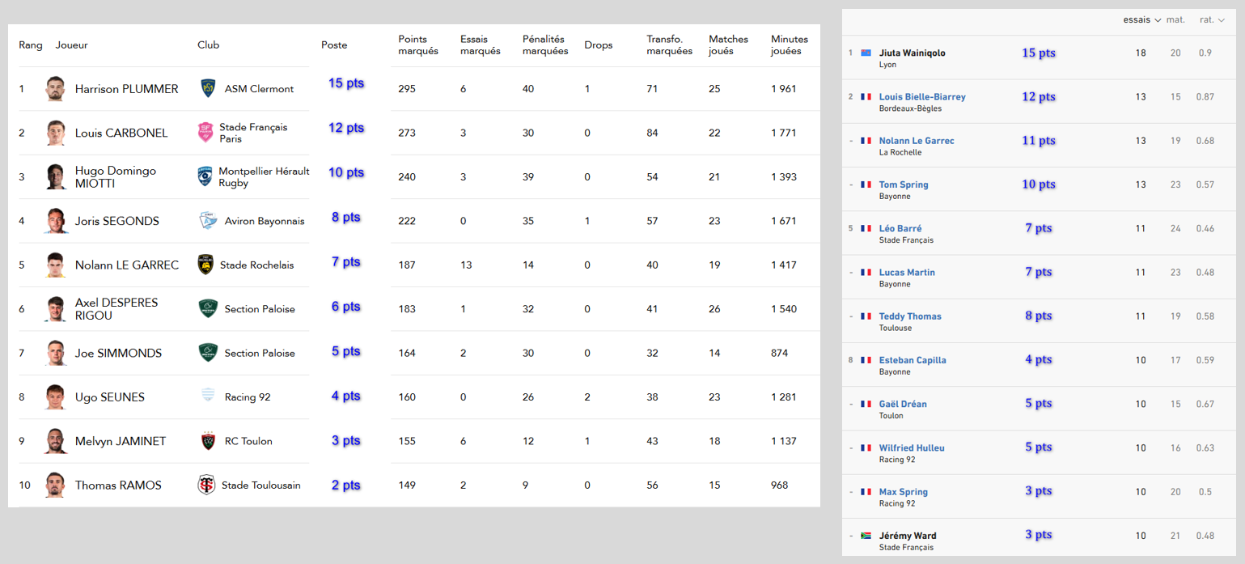1245x564 pixels.
Task: Click the Fiji flag beside Jiuta Wainiqolo
Action: point(866,53)
